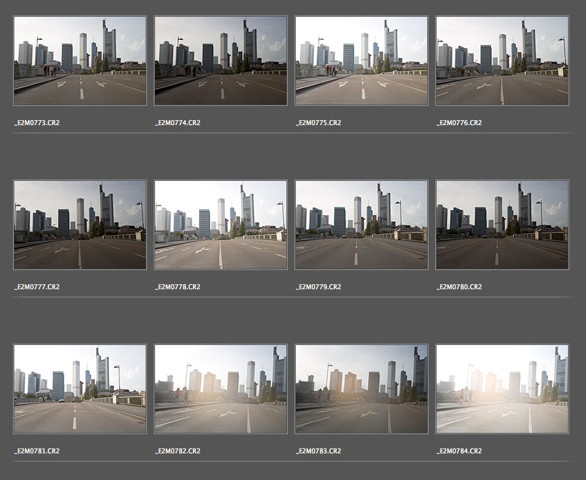Screen dimensions: 586x480
Task: Select the _E2M0777.CR2 filename label
Action: (37, 287)
